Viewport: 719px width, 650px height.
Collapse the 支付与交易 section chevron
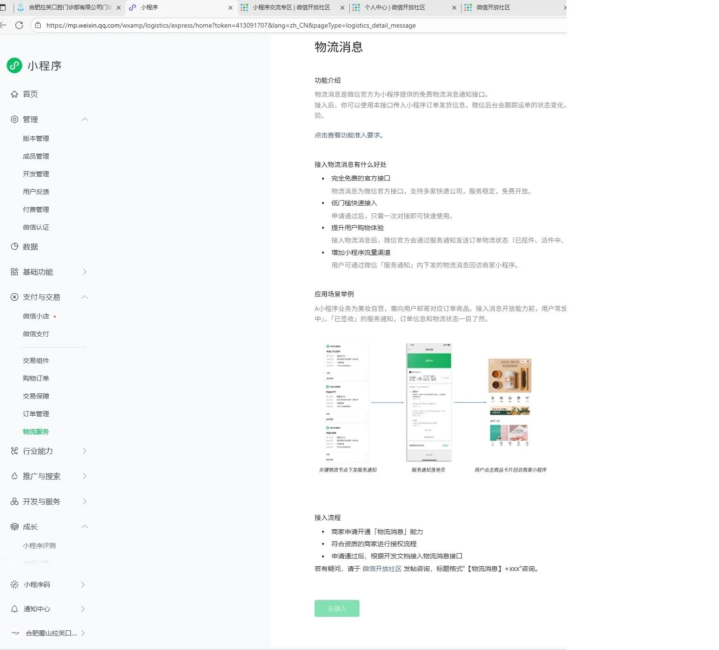pyautogui.click(x=85, y=297)
